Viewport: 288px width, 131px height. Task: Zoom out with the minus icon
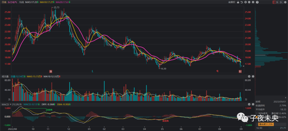pyautogui.click(x=249, y=2)
